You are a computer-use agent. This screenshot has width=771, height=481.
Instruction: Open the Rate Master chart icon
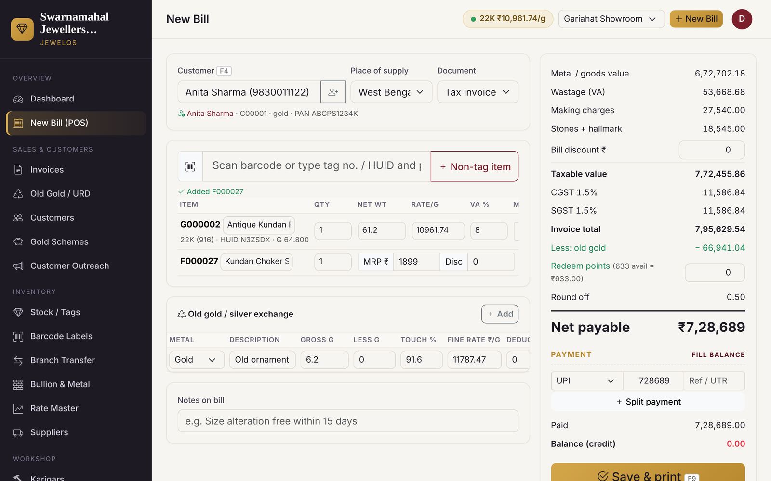click(18, 408)
